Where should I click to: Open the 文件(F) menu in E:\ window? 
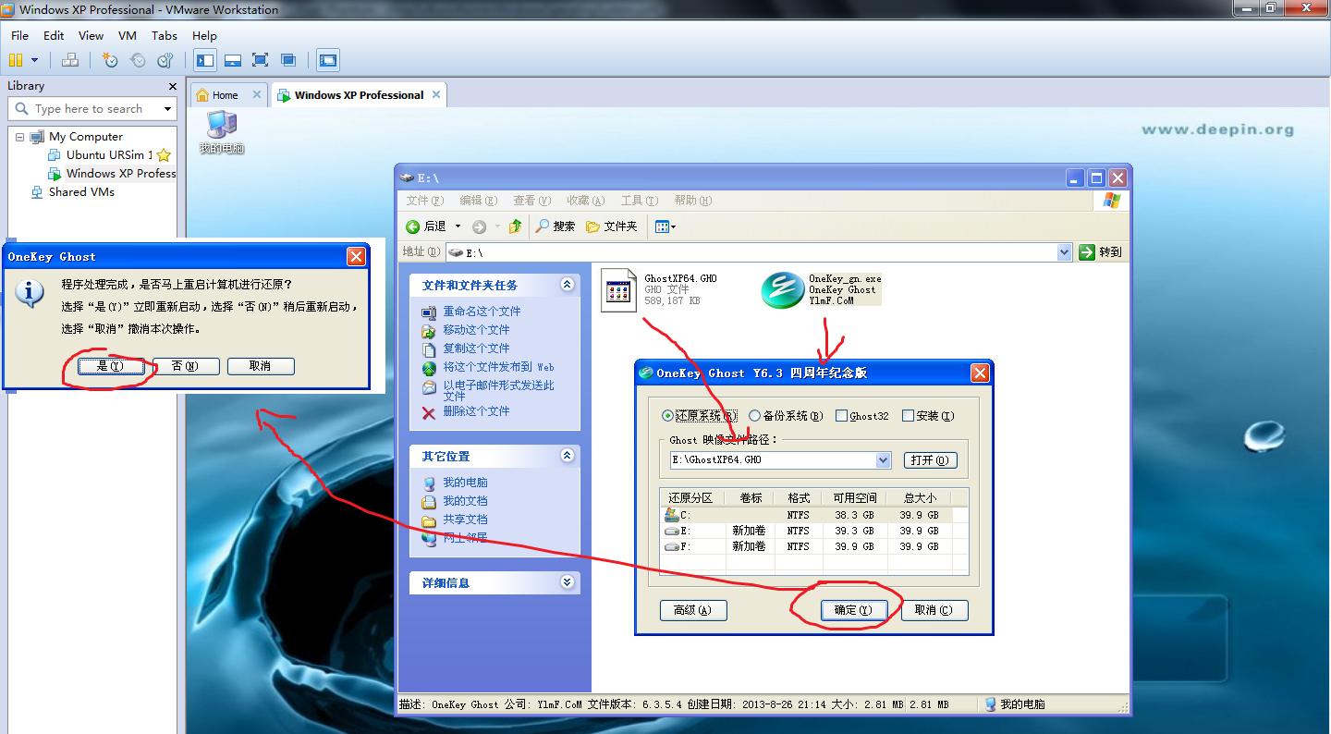click(x=425, y=201)
